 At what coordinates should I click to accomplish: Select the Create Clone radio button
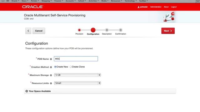70,67
